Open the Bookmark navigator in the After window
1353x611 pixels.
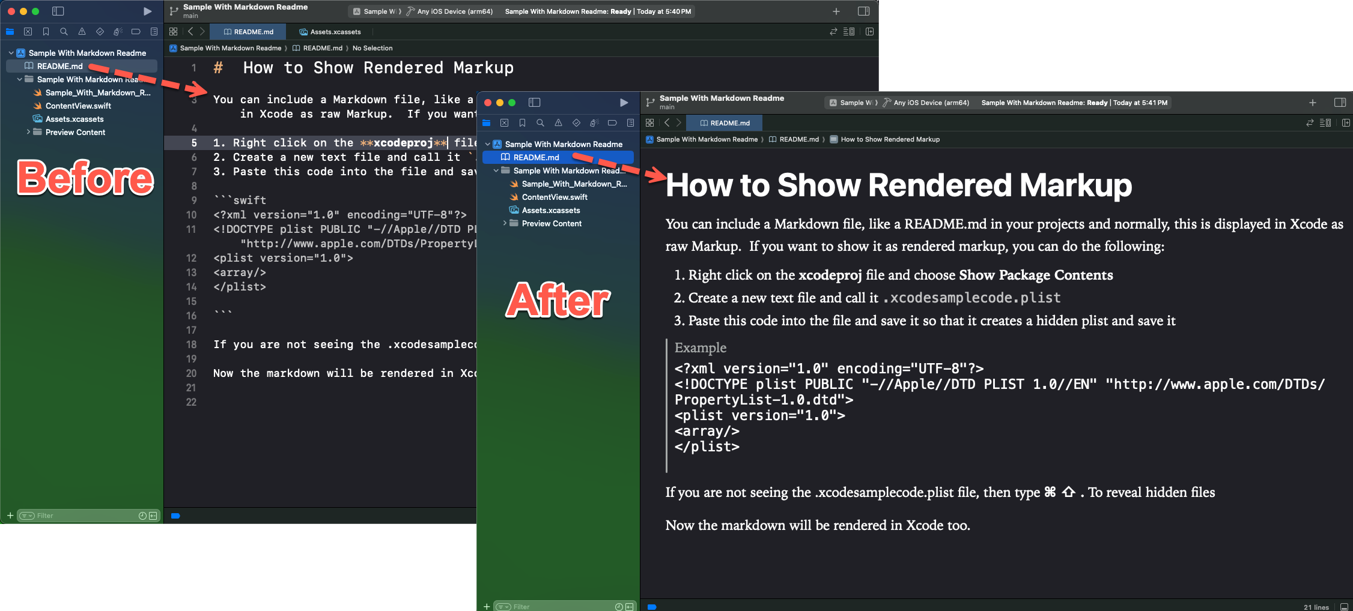pos(522,123)
